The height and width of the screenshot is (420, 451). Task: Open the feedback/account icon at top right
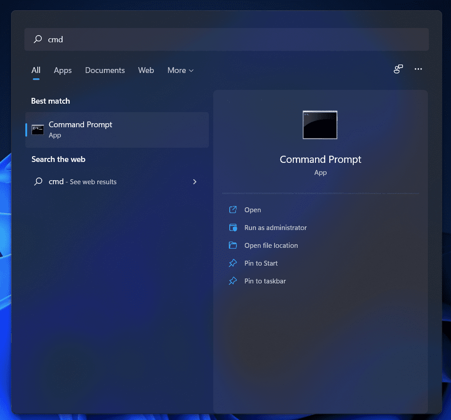tap(399, 69)
